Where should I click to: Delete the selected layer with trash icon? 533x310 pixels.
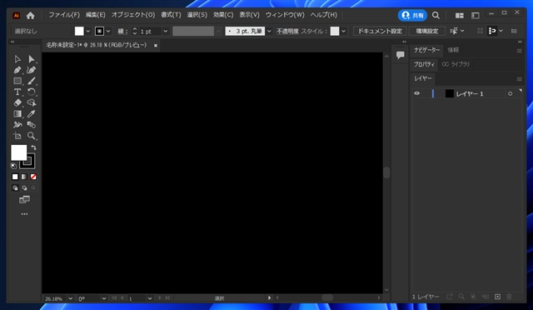pos(509,297)
